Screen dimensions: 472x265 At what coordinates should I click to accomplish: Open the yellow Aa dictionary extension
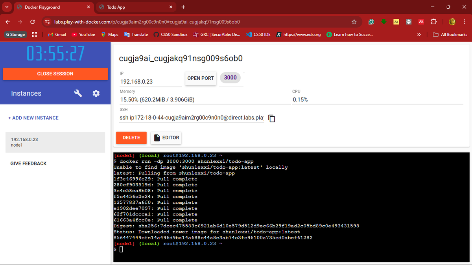pyautogui.click(x=396, y=22)
